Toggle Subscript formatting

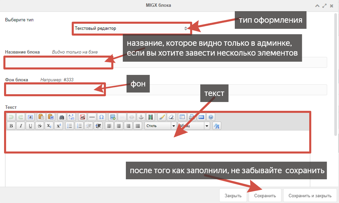(x=49, y=126)
